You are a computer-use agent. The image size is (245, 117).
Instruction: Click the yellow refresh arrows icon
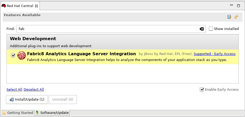coord(236,17)
